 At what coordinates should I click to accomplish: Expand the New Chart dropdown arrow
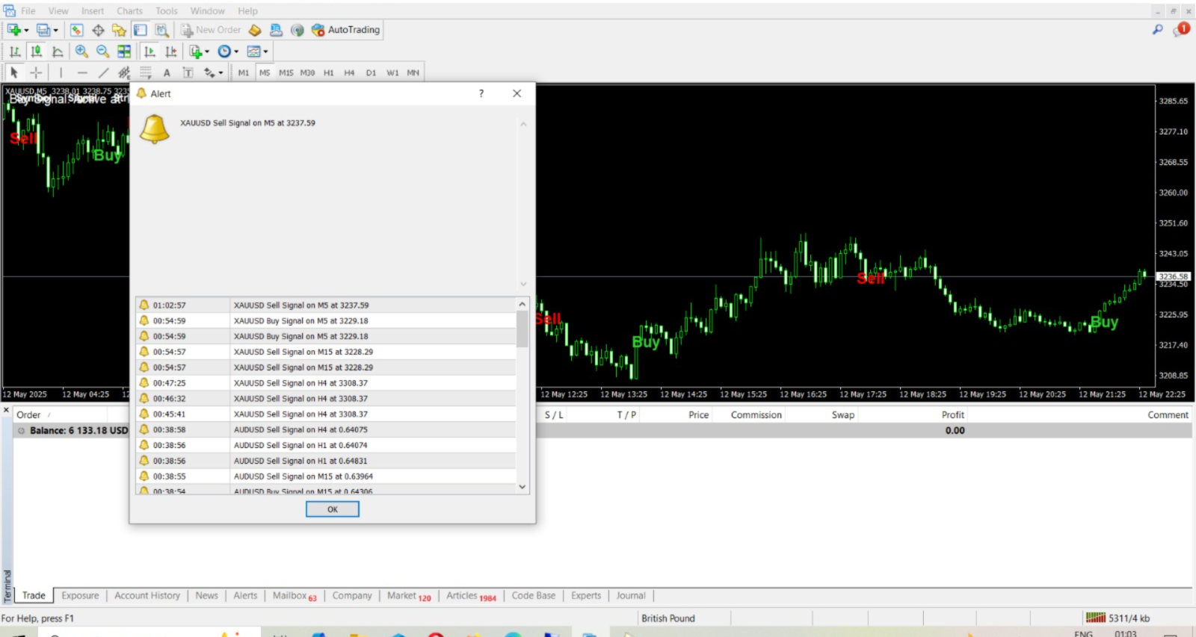coord(27,31)
